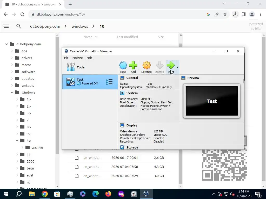Open Microsoft Edge from taskbar
Viewport: 266px width, 199px height.
coord(96,194)
